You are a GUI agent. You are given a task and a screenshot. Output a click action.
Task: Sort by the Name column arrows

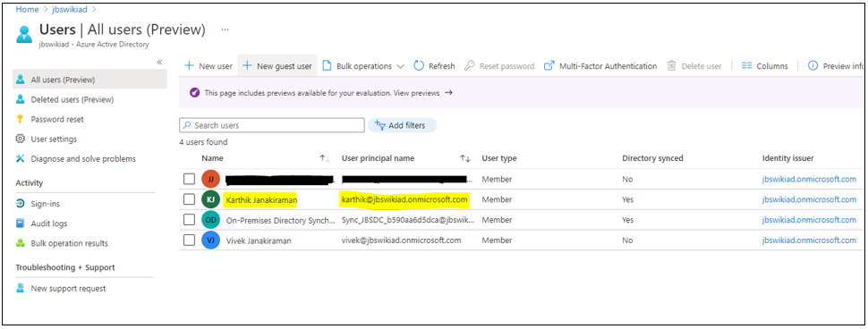click(325, 159)
